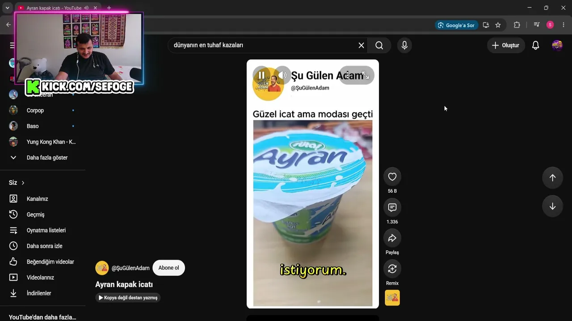This screenshot has width=572, height=321.
Task: Open the YouTube account avatar menu
Action: 557,45
